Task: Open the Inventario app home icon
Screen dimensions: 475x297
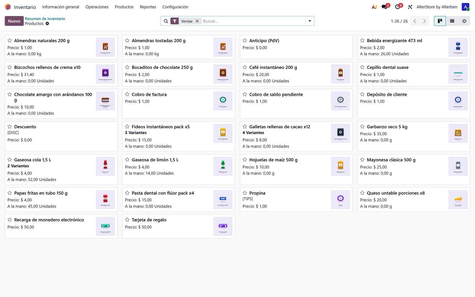Action: 8,7
